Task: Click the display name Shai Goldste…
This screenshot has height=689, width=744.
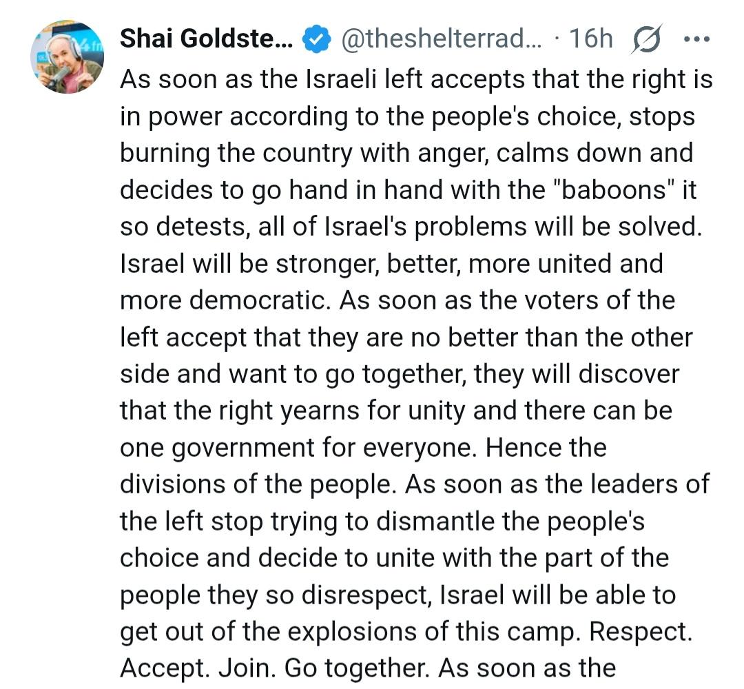Action: (x=206, y=40)
